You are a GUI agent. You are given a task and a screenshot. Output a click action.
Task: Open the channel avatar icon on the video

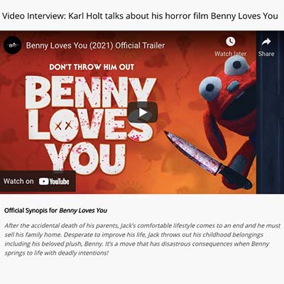coord(12,45)
